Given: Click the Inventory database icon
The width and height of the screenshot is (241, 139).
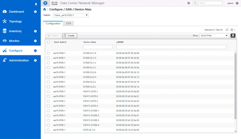Looking at the screenshot, I should coord(4,31).
